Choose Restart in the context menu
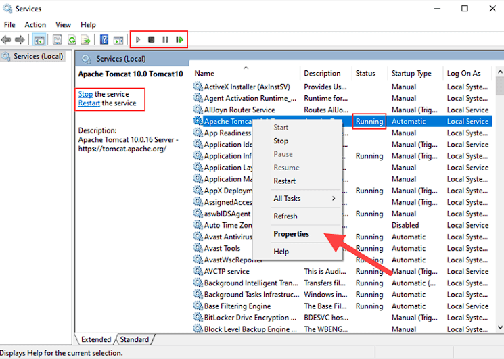 click(284, 181)
